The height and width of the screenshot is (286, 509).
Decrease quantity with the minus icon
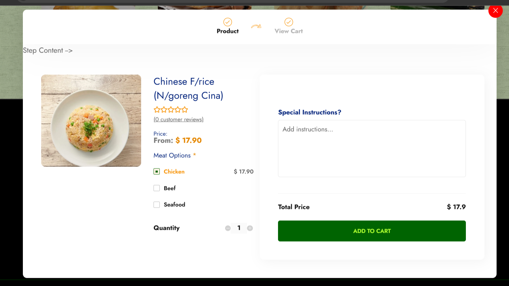coord(228,228)
